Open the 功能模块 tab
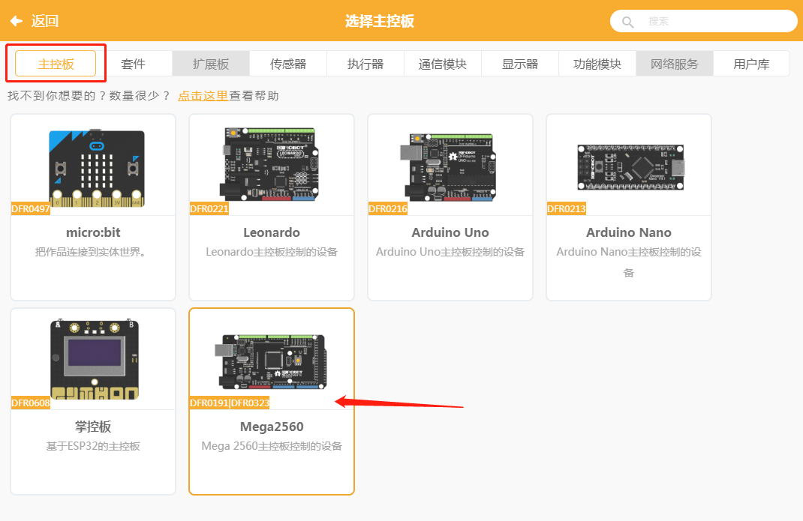 pos(597,64)
